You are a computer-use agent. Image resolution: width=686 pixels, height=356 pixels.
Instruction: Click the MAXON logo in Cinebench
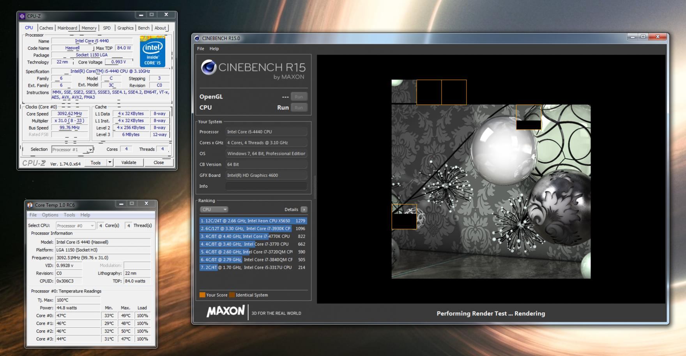225,312
